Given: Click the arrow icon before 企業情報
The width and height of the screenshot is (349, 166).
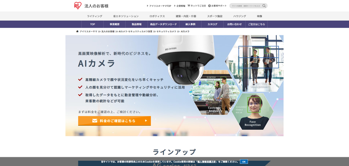Looking at the screenshot, I should click(x=175, y=6).
